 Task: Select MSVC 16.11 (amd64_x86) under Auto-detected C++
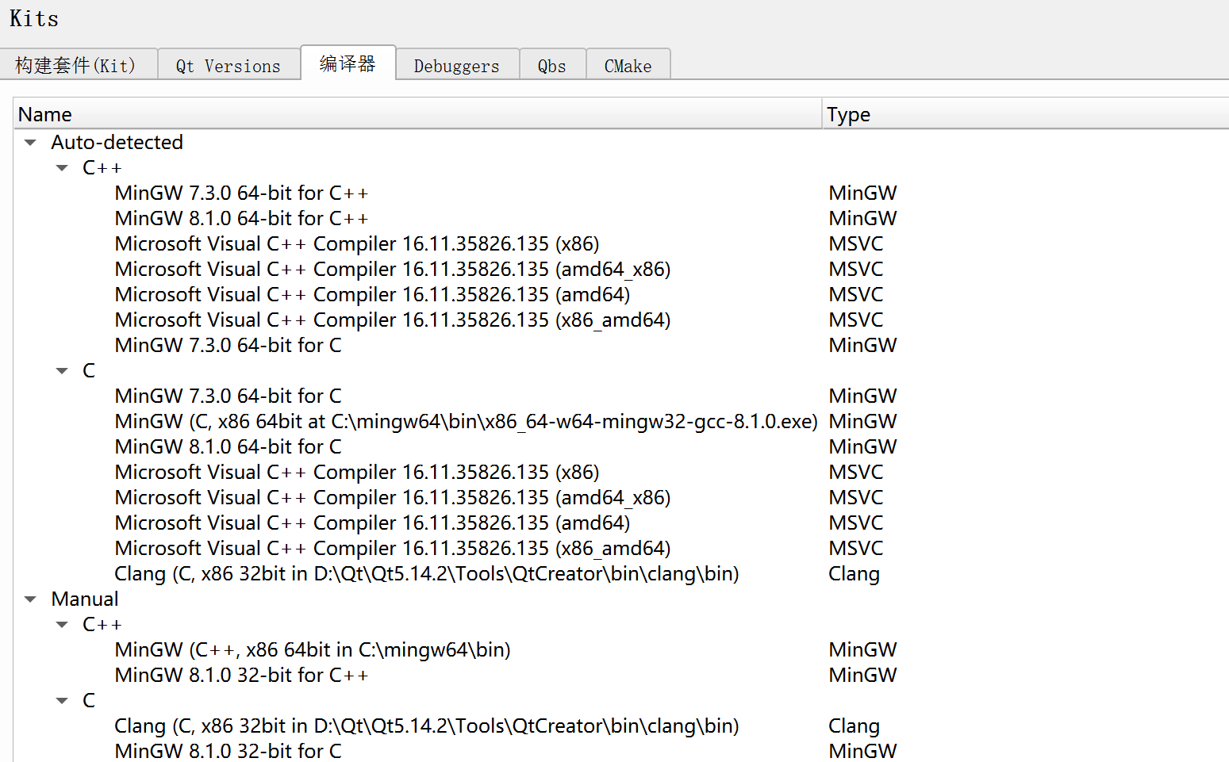tap(393, 269)
